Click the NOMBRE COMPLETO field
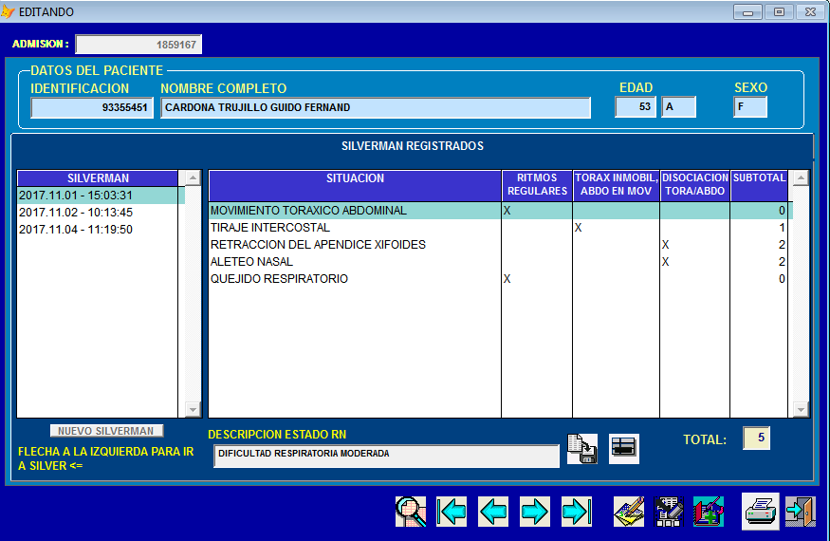This screenshot has height=541, width=830. (x=376, y=107)
